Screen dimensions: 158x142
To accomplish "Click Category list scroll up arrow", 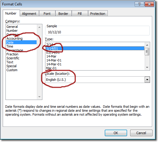I will (39, 27).
